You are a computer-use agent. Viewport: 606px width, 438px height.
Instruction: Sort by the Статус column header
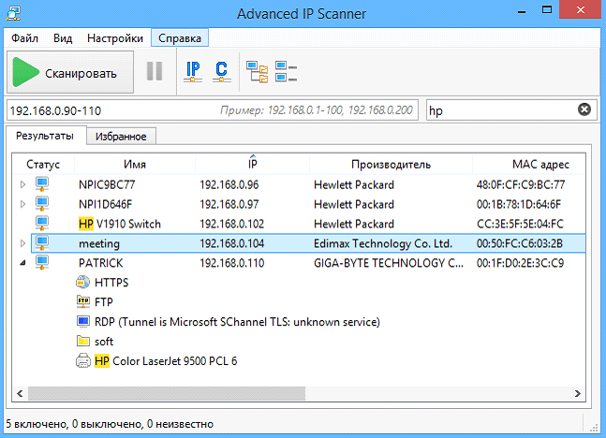(x=43, y=164)
